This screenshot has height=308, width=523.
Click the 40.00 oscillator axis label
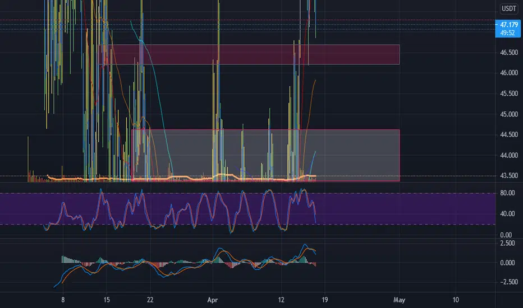tap(507, 214)
